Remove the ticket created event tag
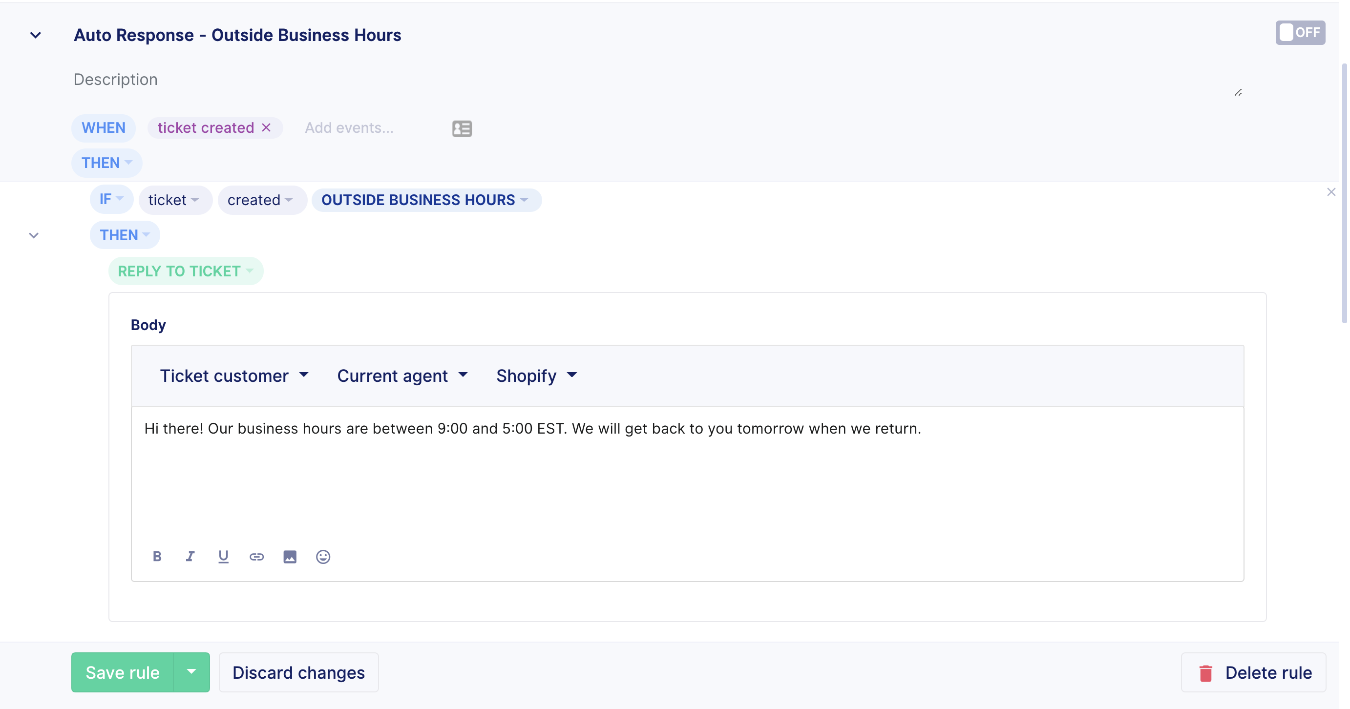The width and height of the screenshot is (1350, 709). tap(266, 127)
